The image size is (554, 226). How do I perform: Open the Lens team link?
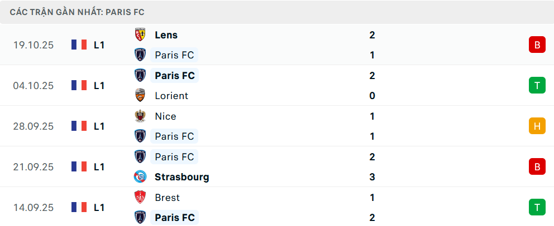click(166, 35)
